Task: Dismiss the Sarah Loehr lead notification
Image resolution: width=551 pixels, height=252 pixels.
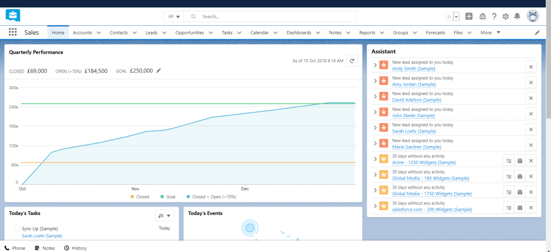Action: (531, 129)
